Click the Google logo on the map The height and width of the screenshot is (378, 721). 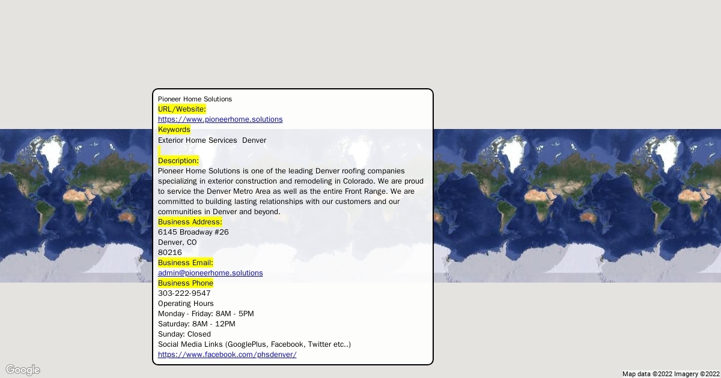point(23,370)
